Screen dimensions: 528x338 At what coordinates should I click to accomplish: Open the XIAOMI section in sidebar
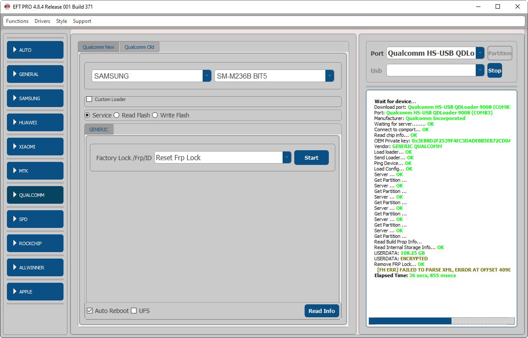pos(35,147)
